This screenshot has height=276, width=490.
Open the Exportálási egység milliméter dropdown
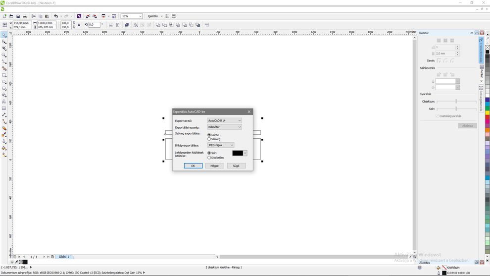tap(224, 127)
